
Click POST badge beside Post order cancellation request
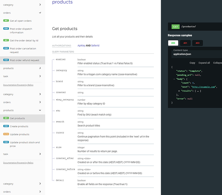coord(6,48)
